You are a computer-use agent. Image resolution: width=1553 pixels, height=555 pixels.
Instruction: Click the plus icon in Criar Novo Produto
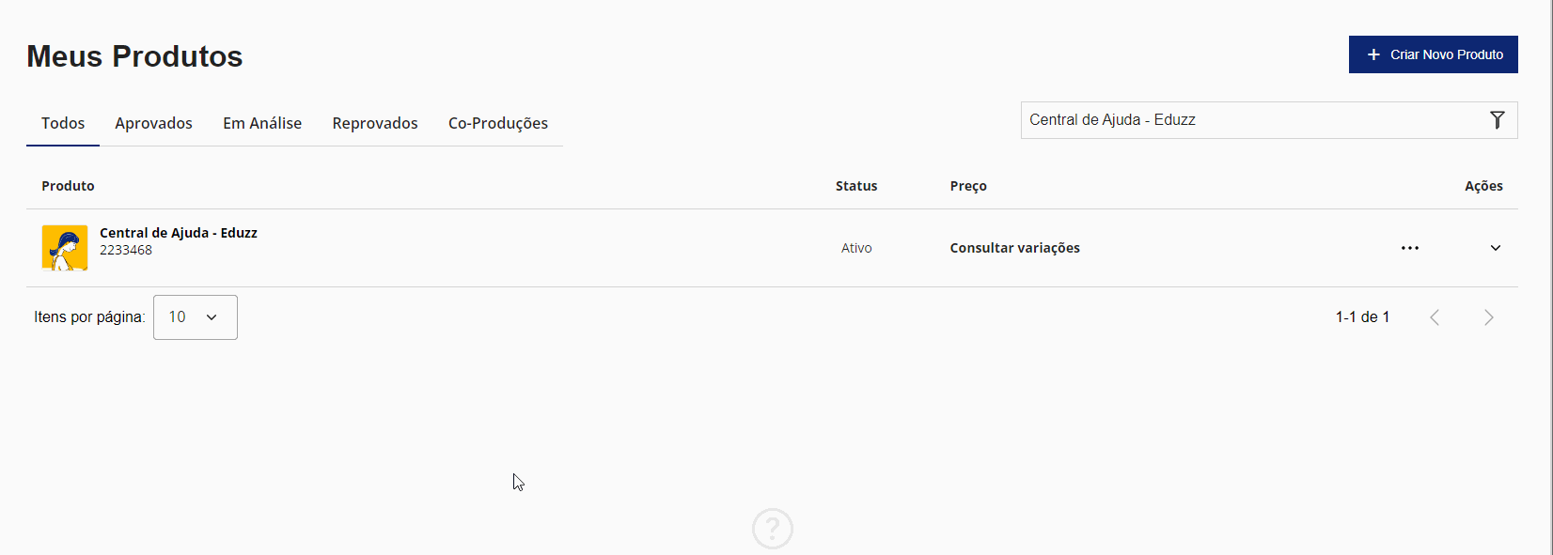pyautogui.click(x=1373, y=54)
